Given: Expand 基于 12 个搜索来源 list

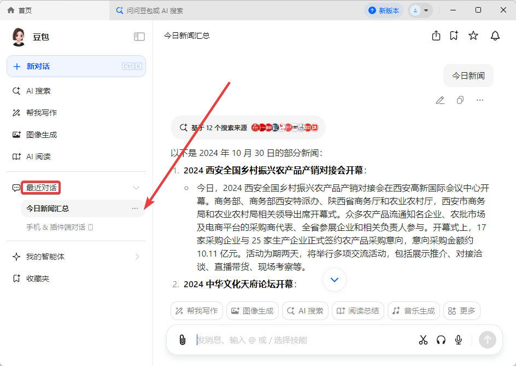Looking at the screenshot, I should [x=248, y=127].
